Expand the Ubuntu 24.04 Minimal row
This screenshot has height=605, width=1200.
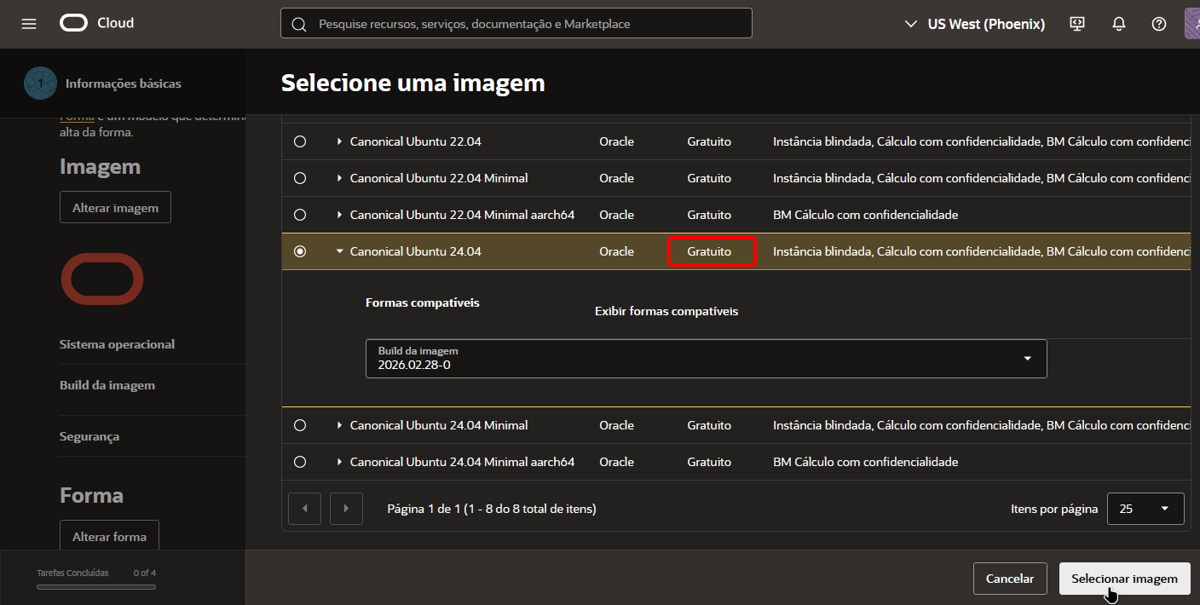[339, 424]
